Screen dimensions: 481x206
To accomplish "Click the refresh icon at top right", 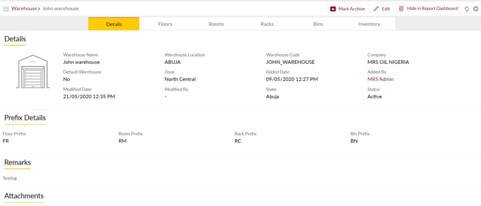I will click(467, 9).
